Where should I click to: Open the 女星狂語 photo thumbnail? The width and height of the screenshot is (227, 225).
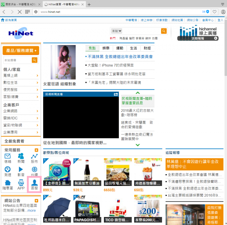63,62
